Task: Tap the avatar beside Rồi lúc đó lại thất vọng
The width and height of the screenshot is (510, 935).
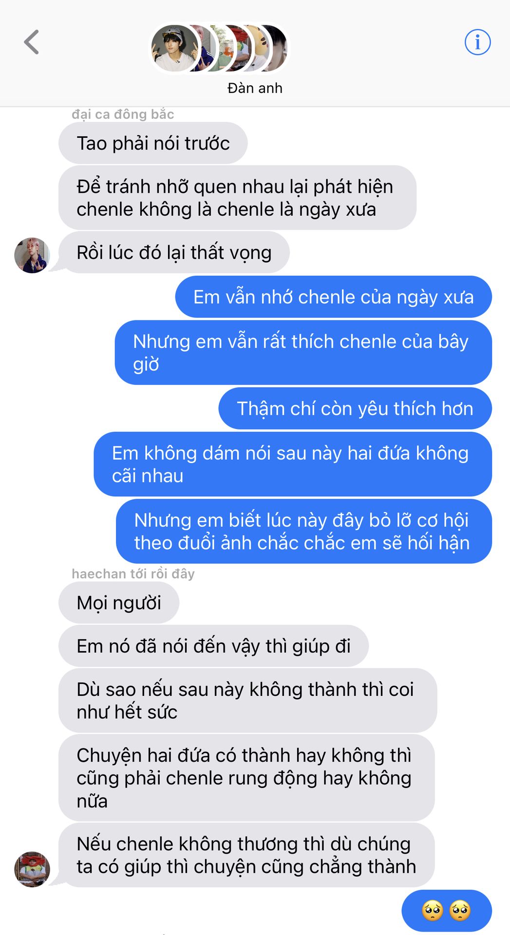Action: point(32,255)
